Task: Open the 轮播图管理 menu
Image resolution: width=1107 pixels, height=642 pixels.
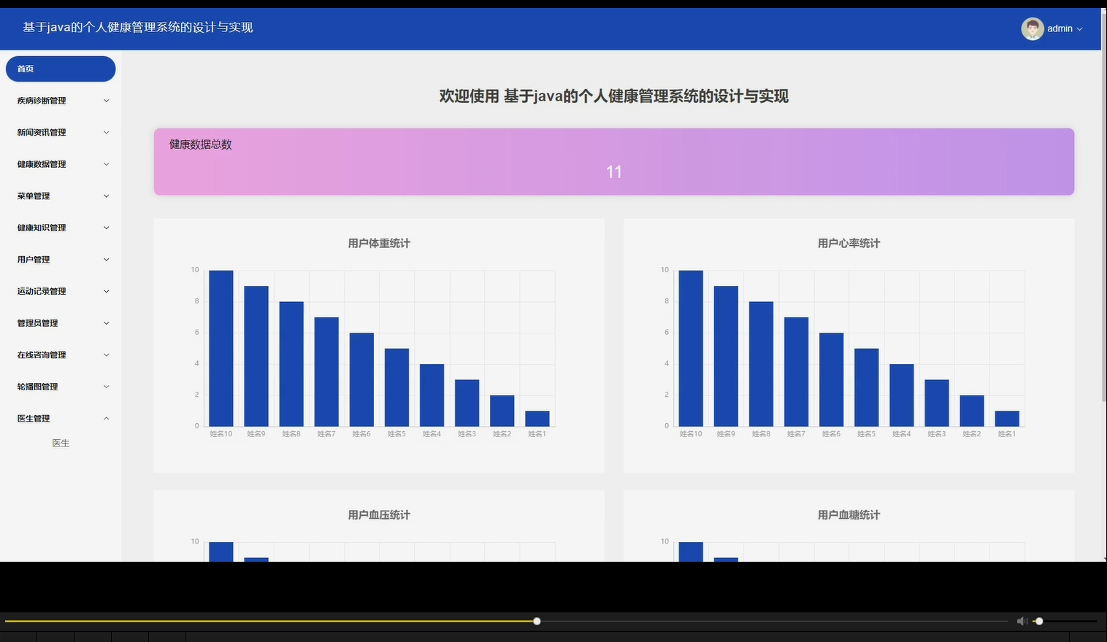Action: [x=61, y=387]
